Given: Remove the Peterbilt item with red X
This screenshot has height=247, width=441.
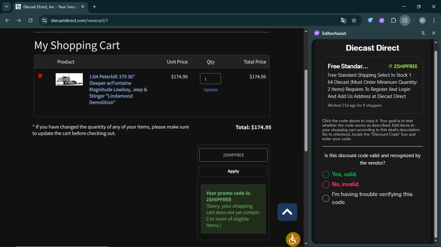Looking at the screenshot, I should pyautogui.click(x=40, y=76).
